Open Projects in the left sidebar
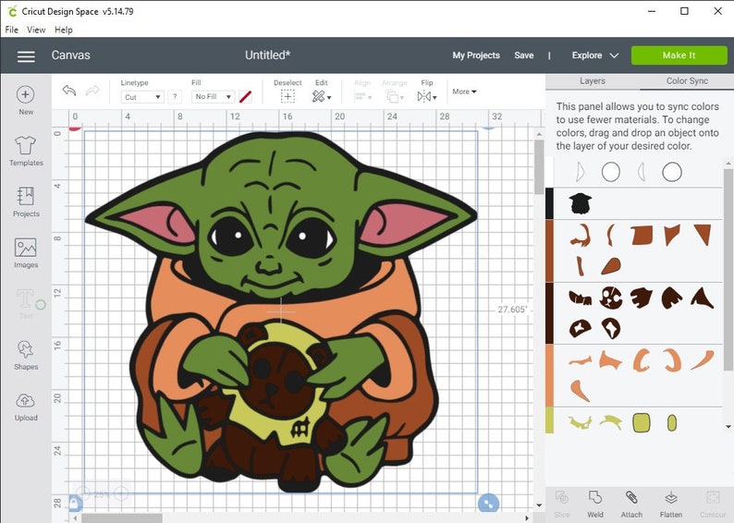The image size is (734, 523). pyautogui.click(x=26, y=201)
